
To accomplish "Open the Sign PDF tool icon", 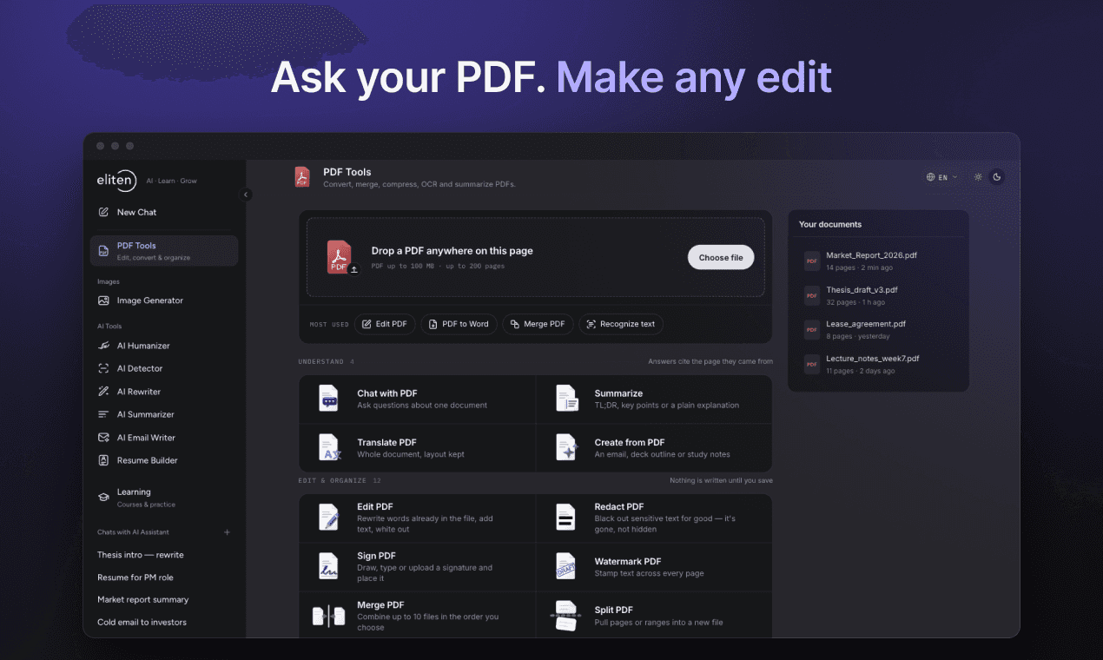I will (x=328, y=566).
